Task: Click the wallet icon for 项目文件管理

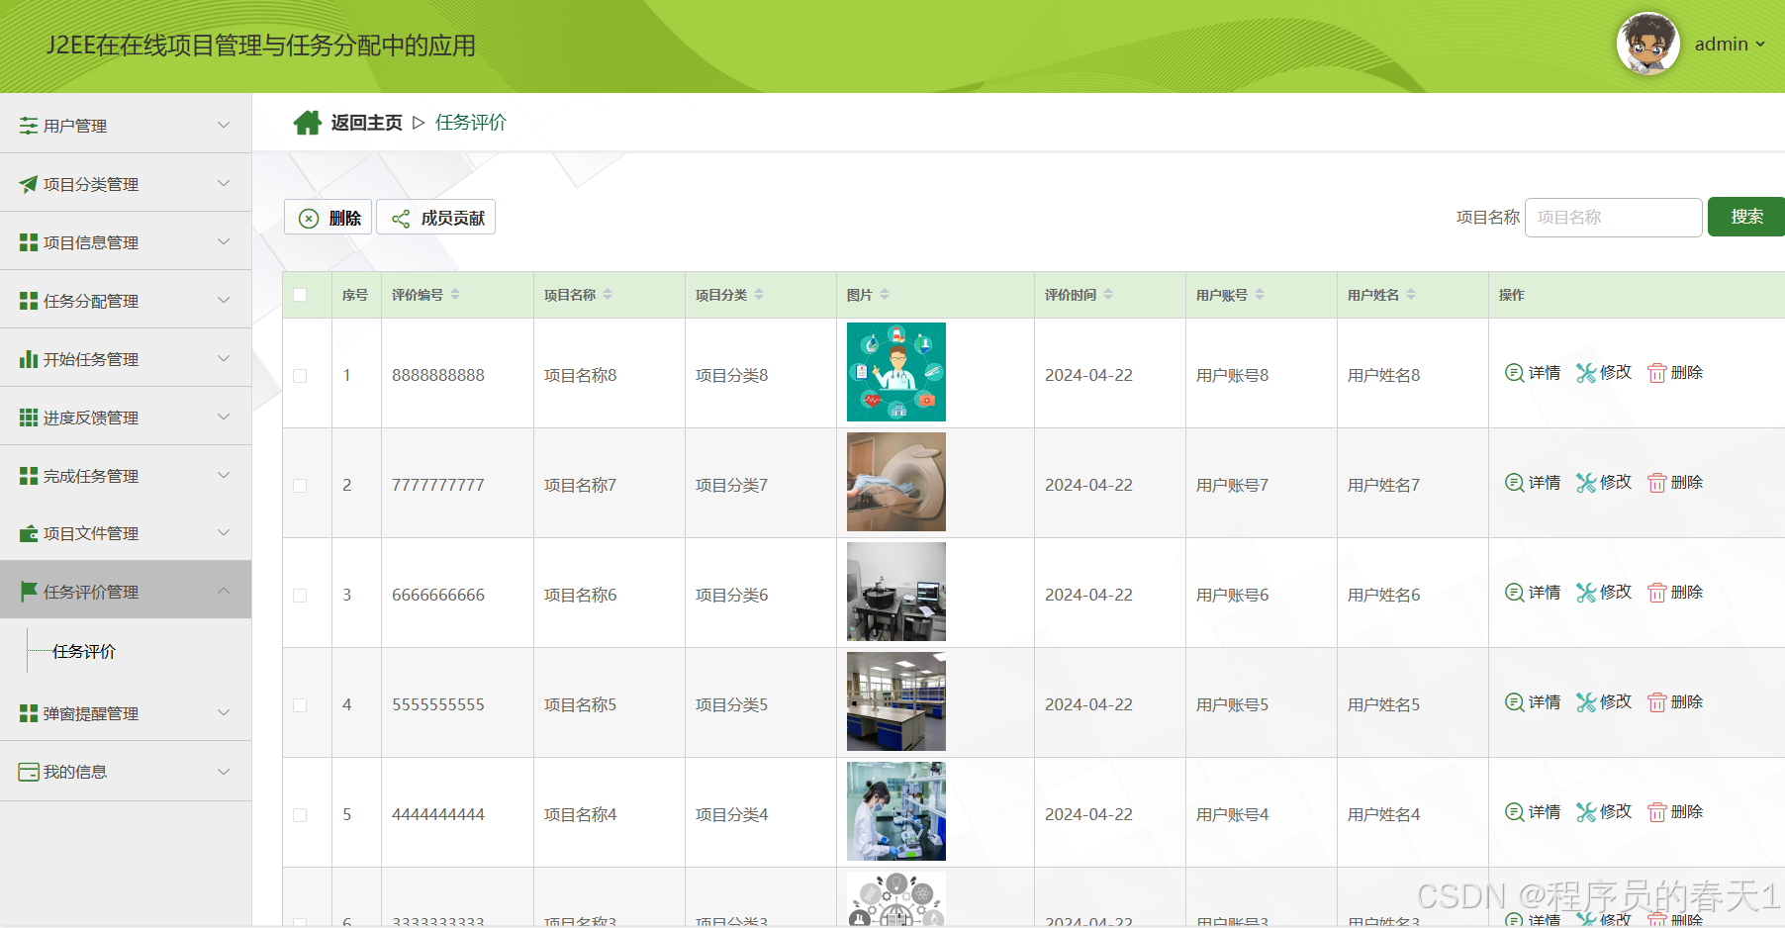Action: 29,533
